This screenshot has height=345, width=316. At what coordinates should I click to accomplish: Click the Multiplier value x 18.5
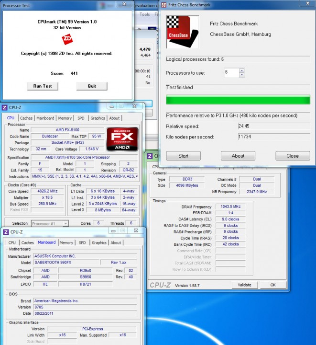47,197
